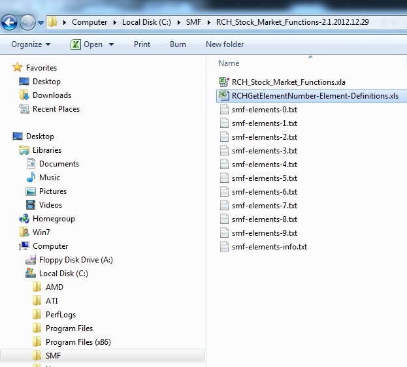Open the selected file with Excel Open button
The width and height of the screenshot is (407, 367).
click(87, 44)
